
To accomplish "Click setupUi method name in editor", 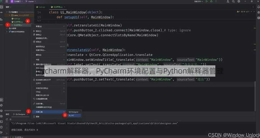I will coord(71,17).
